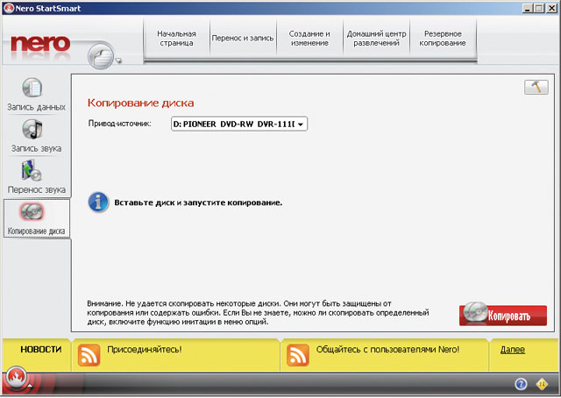Click the Привод-источник label
This screenshot has width=561, height=398.
click(x=119, y=124)
